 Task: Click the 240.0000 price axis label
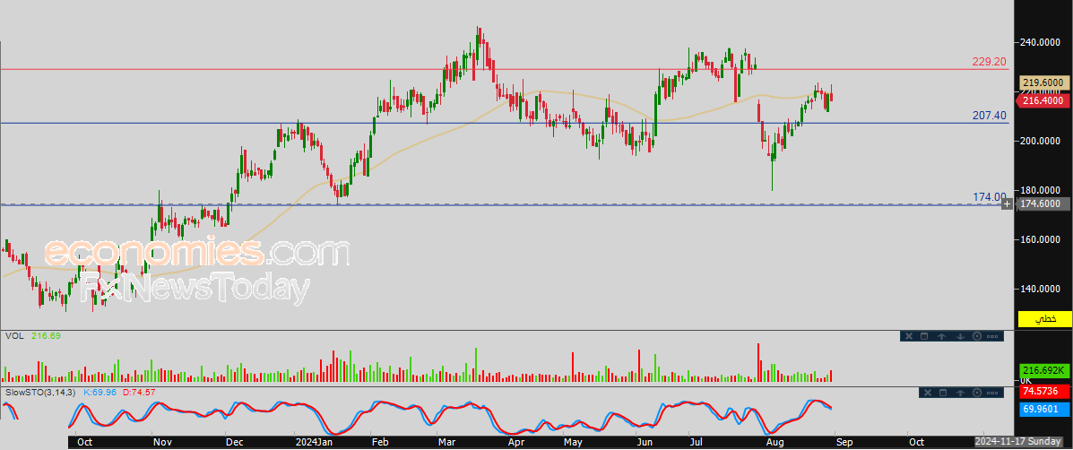(x=1041, y=42)
